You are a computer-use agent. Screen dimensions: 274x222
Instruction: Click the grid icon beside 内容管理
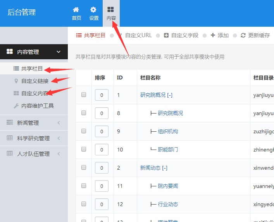10,52
